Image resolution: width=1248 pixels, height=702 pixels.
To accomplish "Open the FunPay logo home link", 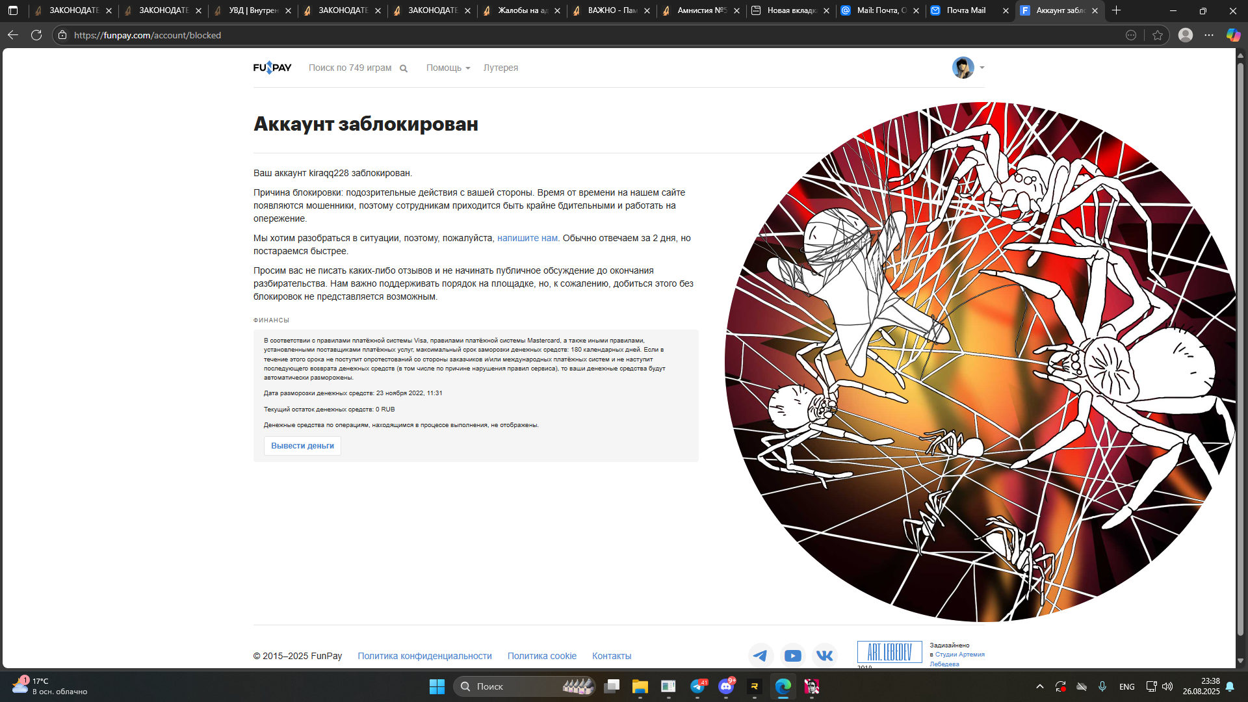I will [272, 68].
